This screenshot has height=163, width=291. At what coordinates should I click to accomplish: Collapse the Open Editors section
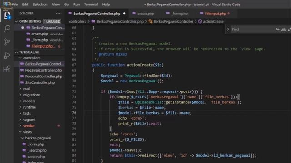tap(16, 21)
